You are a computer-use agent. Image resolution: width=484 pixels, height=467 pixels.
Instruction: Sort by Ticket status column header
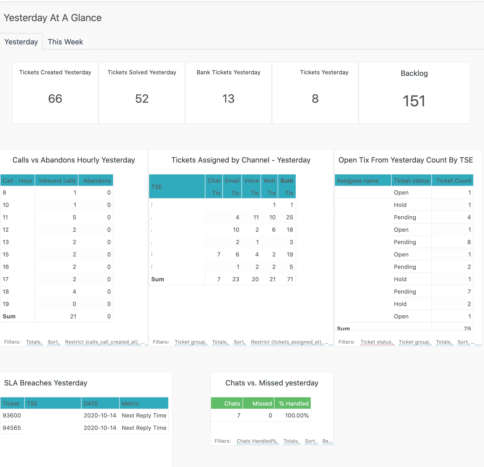[x=412, y=181]
